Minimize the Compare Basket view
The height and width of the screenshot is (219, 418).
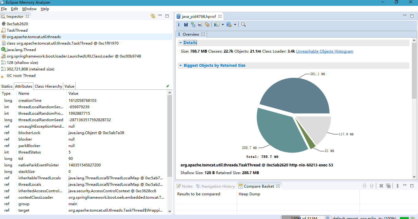tap(405, 185)
